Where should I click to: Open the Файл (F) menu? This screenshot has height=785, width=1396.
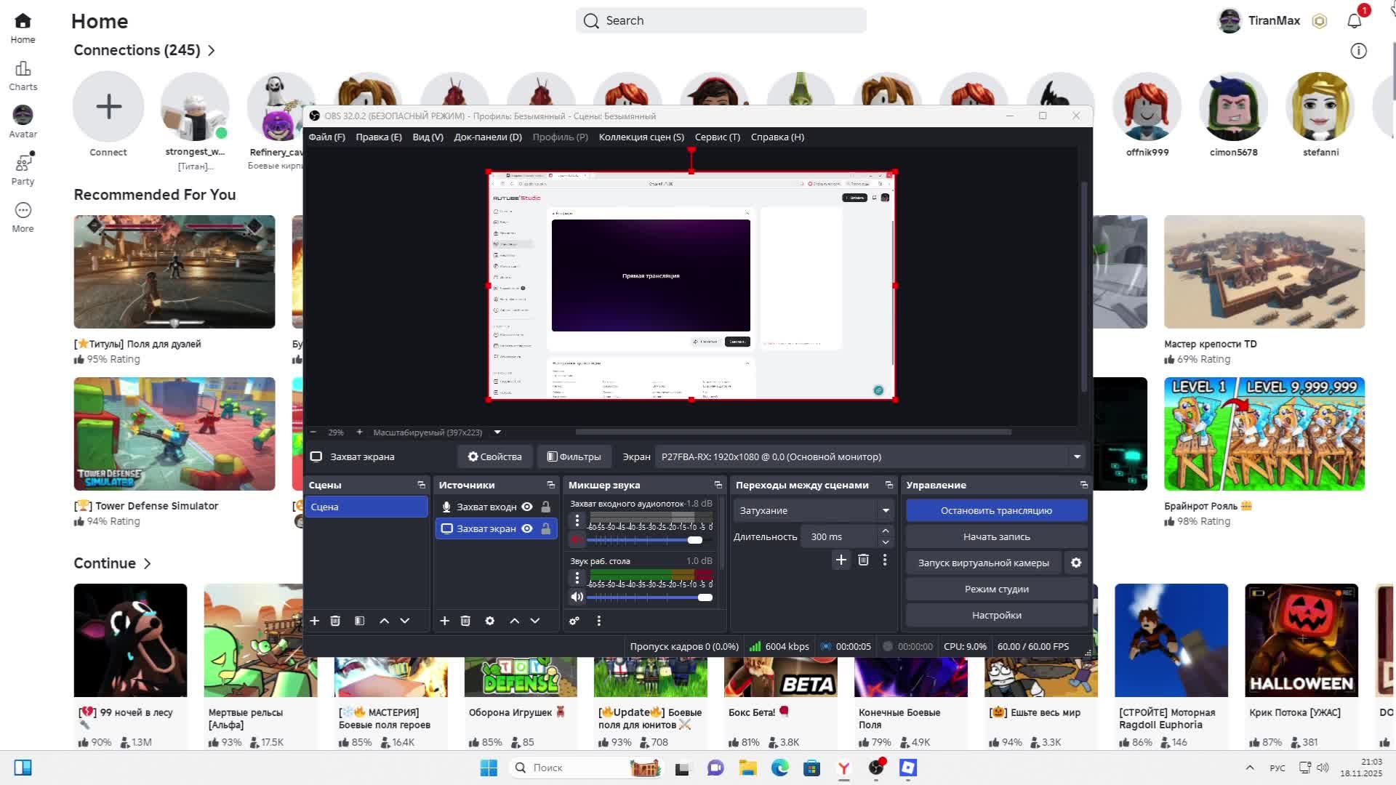(326, 137)
